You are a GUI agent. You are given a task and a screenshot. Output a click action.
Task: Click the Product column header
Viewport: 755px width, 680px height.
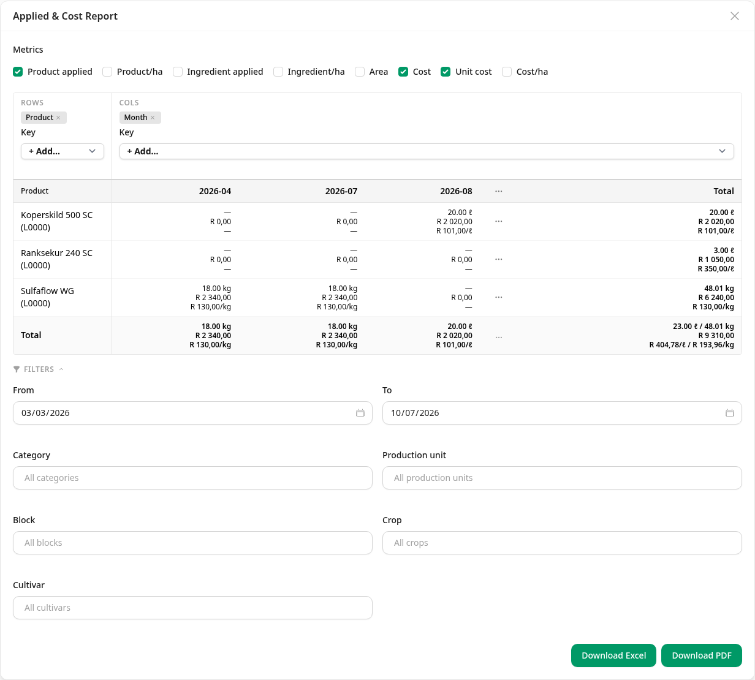(35, 191)
